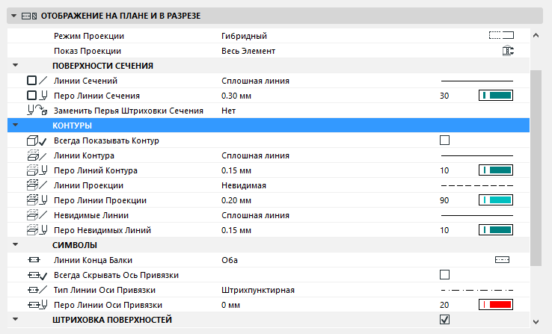Click the Линии Сечений row icon
Screen dimensions: 552x334
(x=37, y=81)
